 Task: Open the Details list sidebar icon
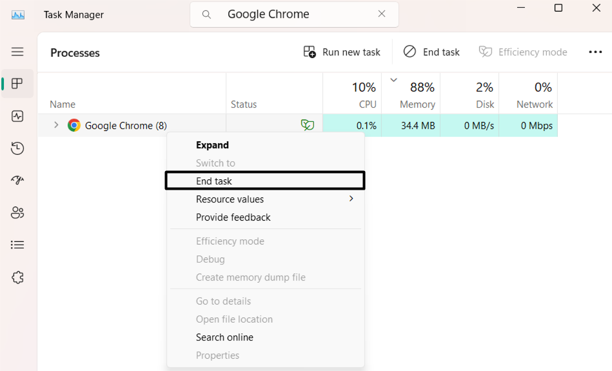pyautogui.click(x=17, y=245)
